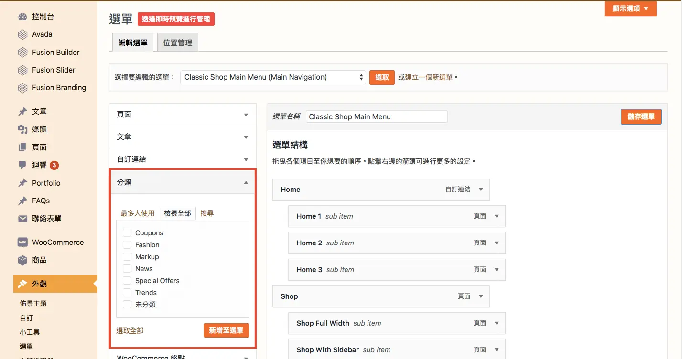Tick the Trends category checkbox
The width and height of the screenshot is (682, 359).
(127, 293)
